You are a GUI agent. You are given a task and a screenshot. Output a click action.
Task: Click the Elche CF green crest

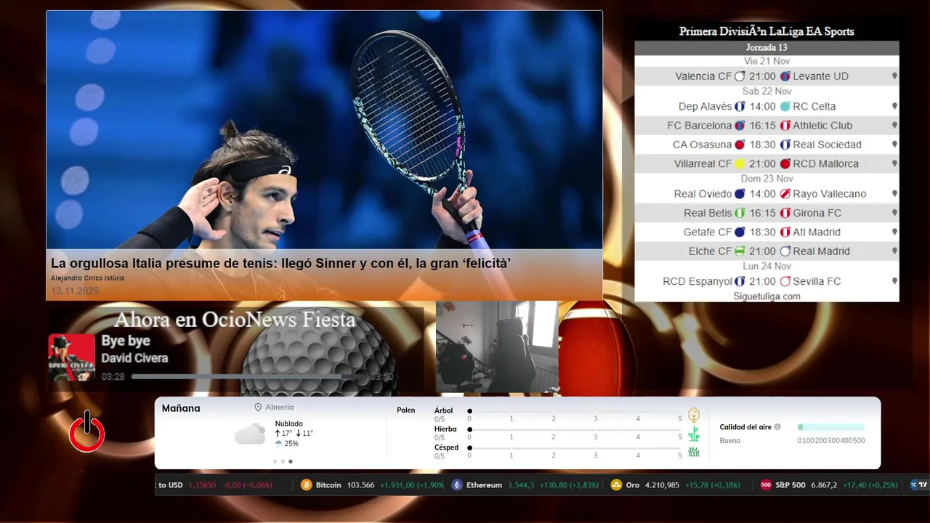tap(740, 251)
